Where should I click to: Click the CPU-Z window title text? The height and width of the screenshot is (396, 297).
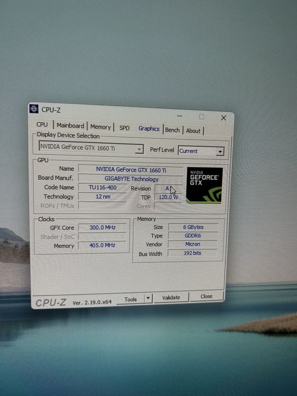[x=51, y=110]
